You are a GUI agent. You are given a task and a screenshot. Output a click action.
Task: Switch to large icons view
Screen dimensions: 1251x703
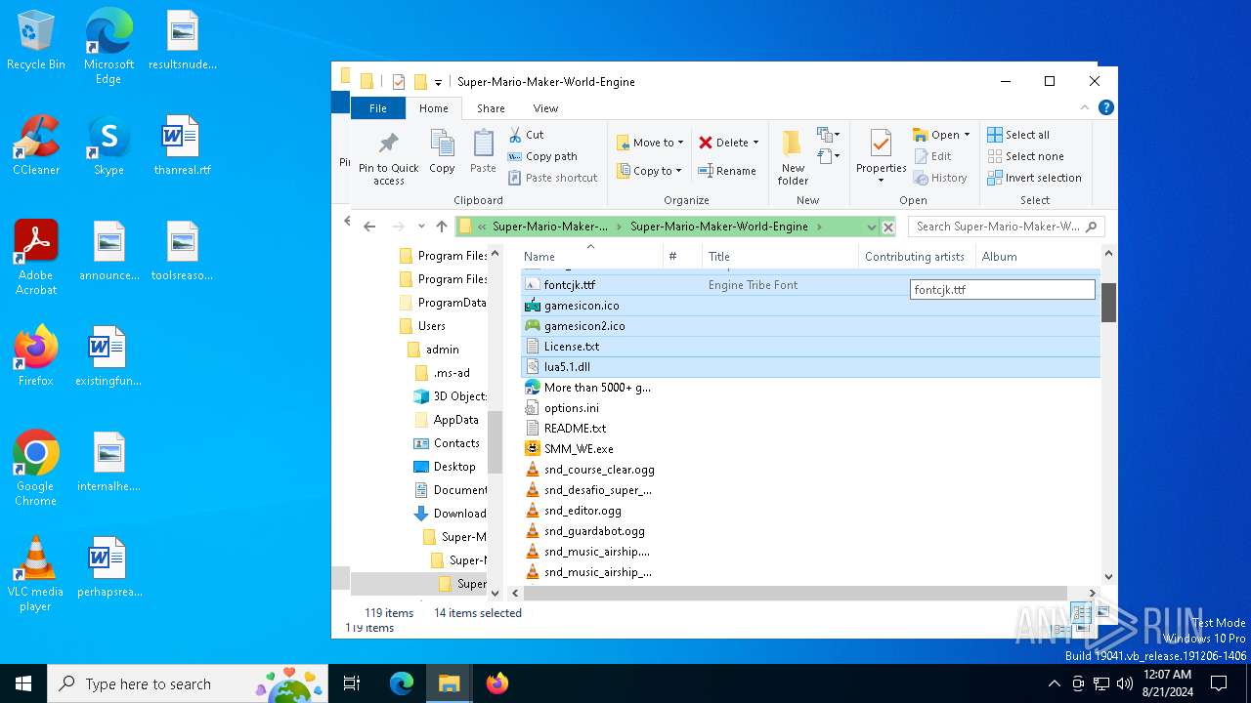click(1102, 612)
